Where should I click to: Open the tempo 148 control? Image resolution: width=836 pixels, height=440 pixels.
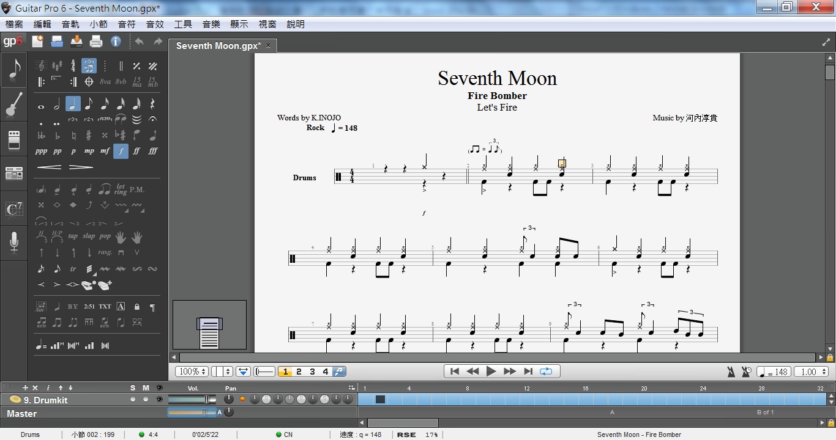tap(774, 372)
